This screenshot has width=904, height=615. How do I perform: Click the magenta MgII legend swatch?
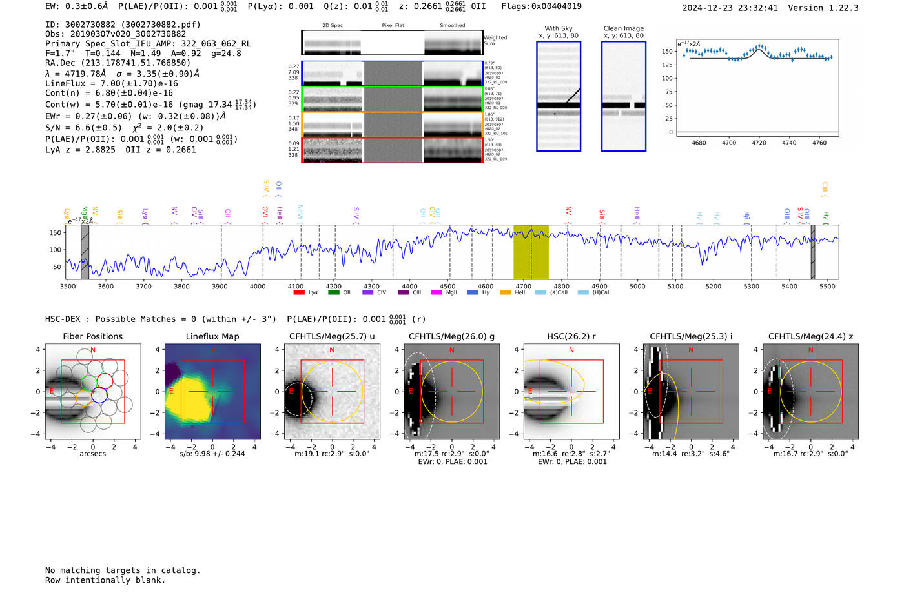point(437,292)
